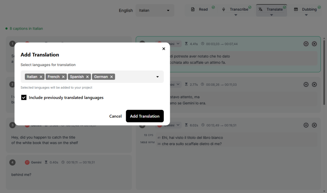Open the Gemini model dropdown on caption 5
Viewport: 327px width, 193px height.
[178, 44]
